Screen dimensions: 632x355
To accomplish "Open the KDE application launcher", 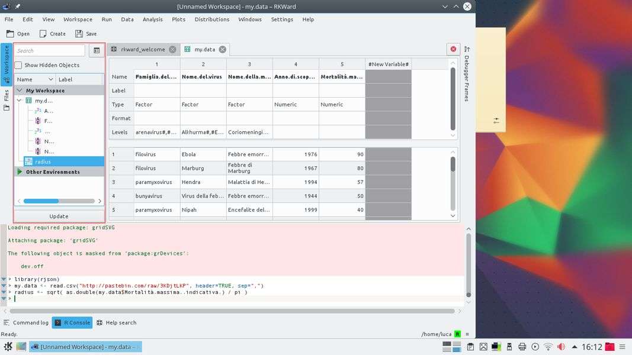I will [8, 347].
